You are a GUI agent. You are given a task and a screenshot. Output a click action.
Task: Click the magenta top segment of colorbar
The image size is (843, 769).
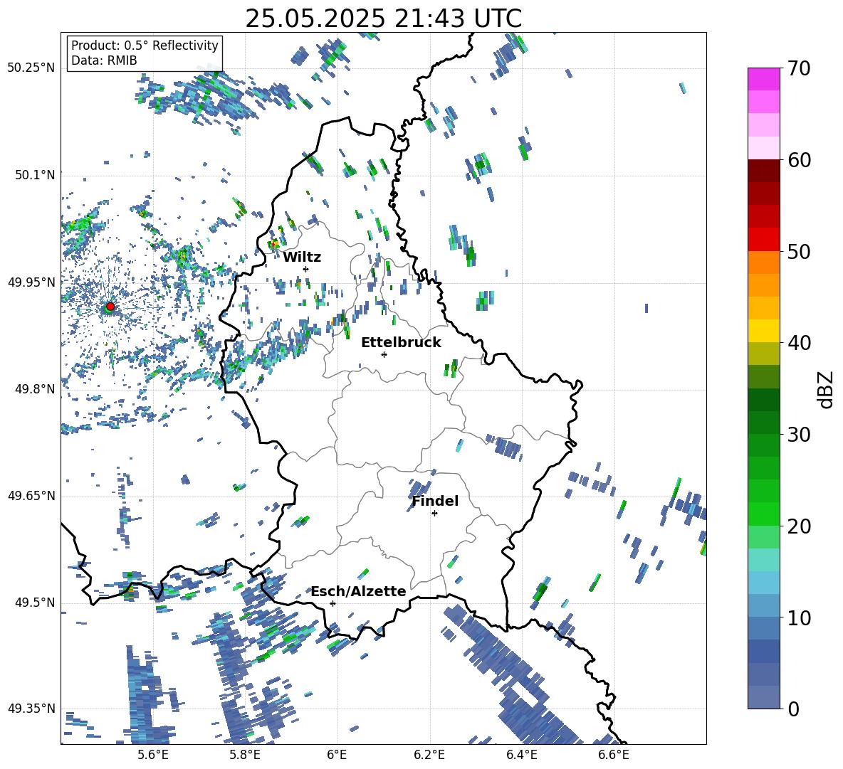(x=763, y=79)
